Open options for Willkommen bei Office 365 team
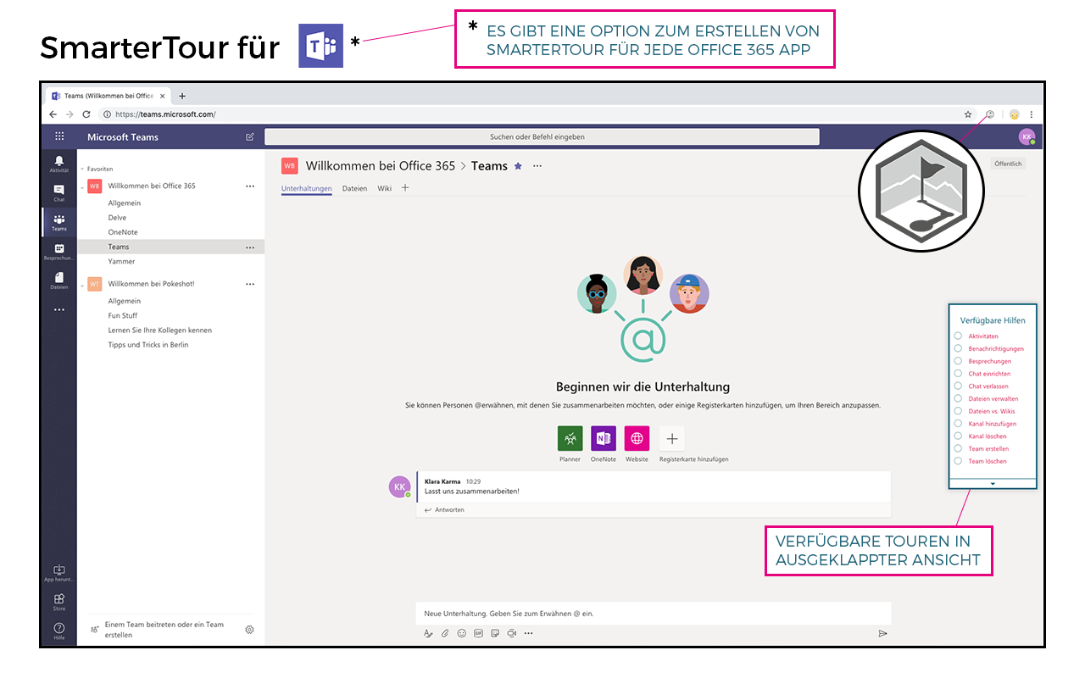Image resolution: width=1085 pixels, height=678 pixels. pos(250,186)
